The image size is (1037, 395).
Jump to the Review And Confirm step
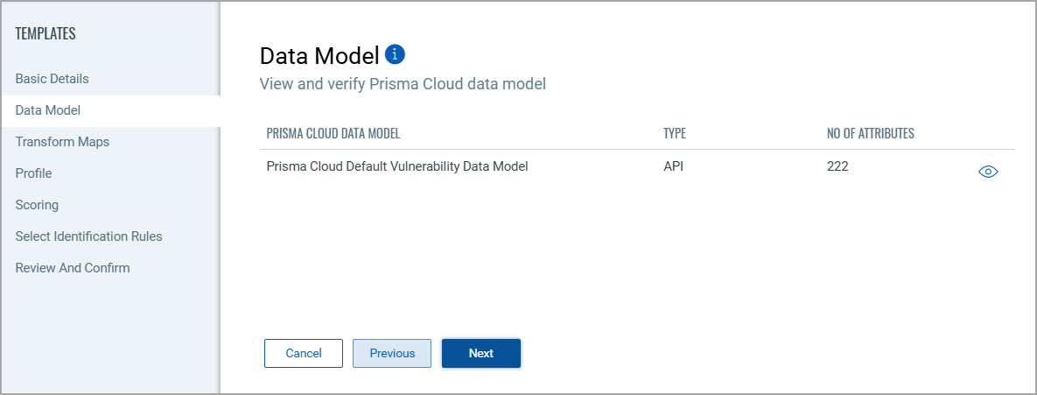click(x=73, y=268)
